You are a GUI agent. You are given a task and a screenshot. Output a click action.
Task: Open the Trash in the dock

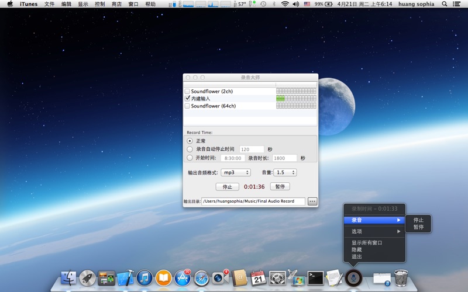coord(401,278)
